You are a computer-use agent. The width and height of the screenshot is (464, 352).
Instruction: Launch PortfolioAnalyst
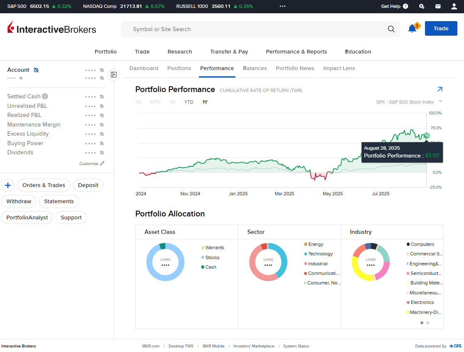click(27, 218)
